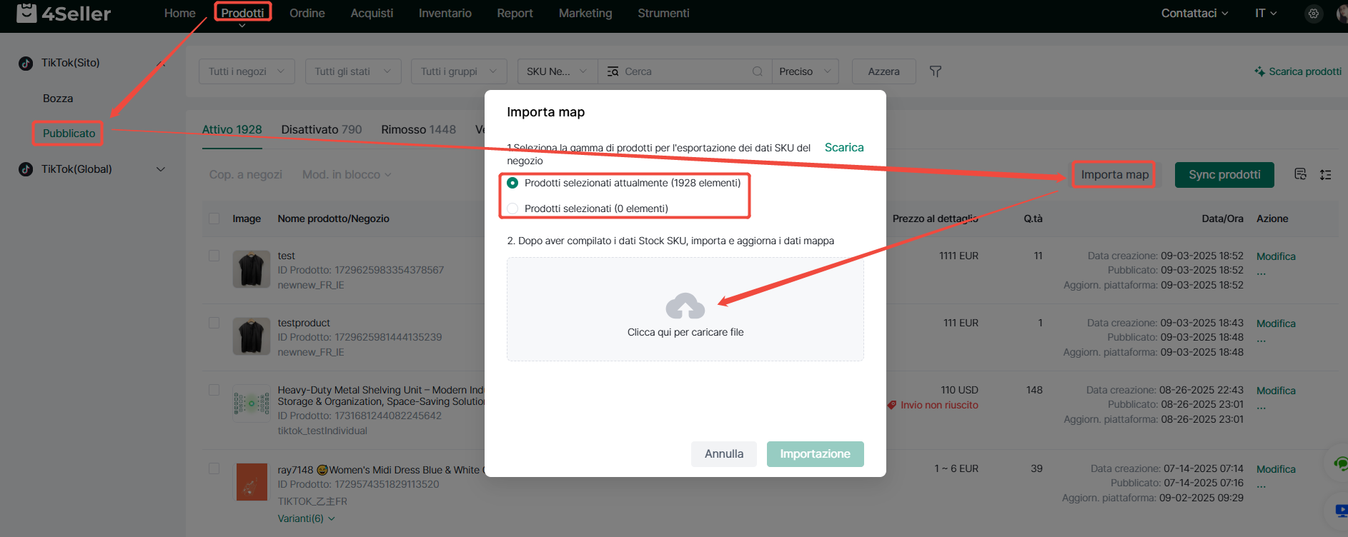Open the IT language dropdown
This screenshot has width=1348, height=537.
click(1265, 14)
